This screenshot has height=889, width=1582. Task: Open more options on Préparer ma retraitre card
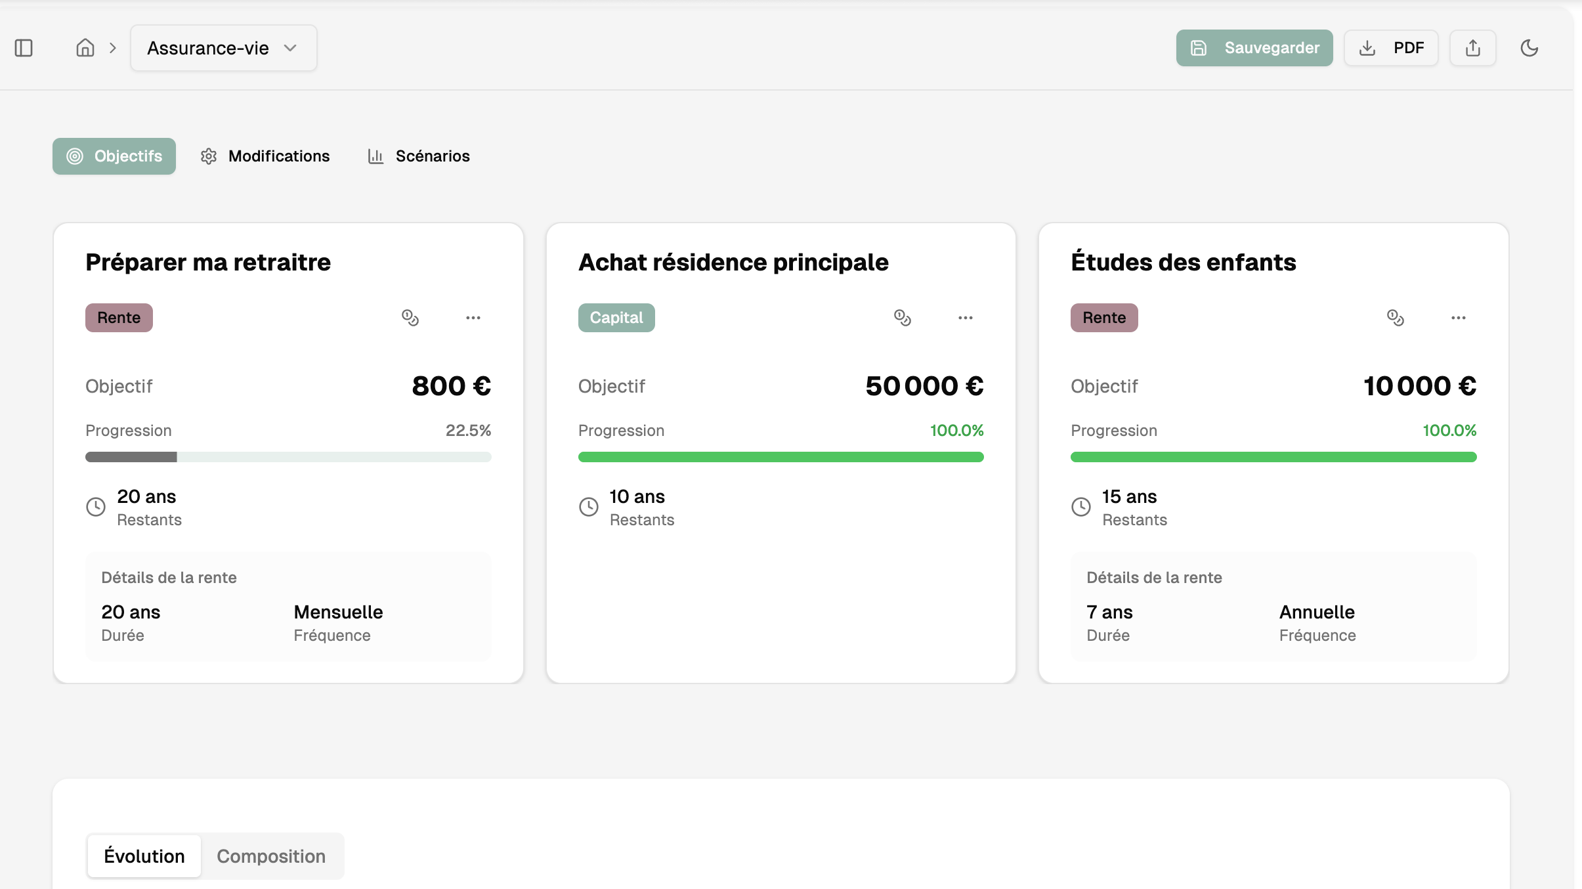pyautogui.click(x=473, y=318)
